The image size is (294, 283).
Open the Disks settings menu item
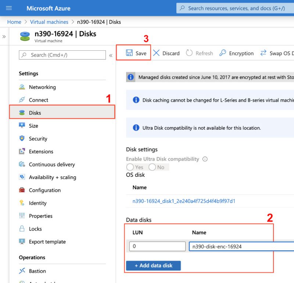click(35, 113)
